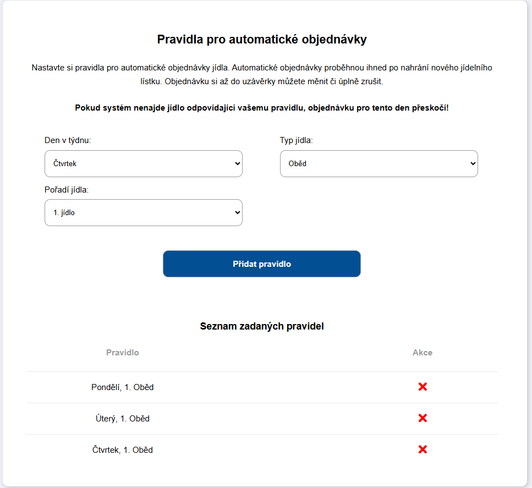The width and height of the screenshot is (532, 488).
Task: Remove the Úterý, 1. Oběd rule
Action: pyautogui.click(x=423, y=418)
